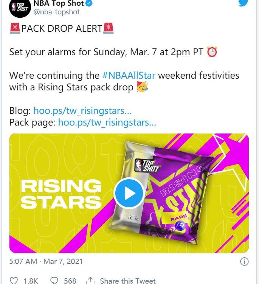The width and height of the screenshot is (259, 284).
Task: Click the 568 replies count
Action: (70, 281)
